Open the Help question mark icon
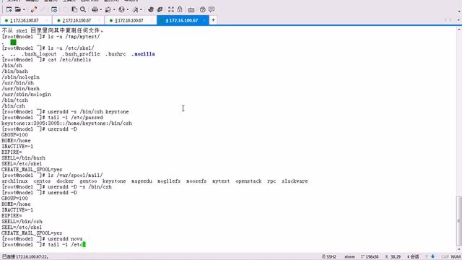Viewport: 462px width, 260px height. [202, 9]
